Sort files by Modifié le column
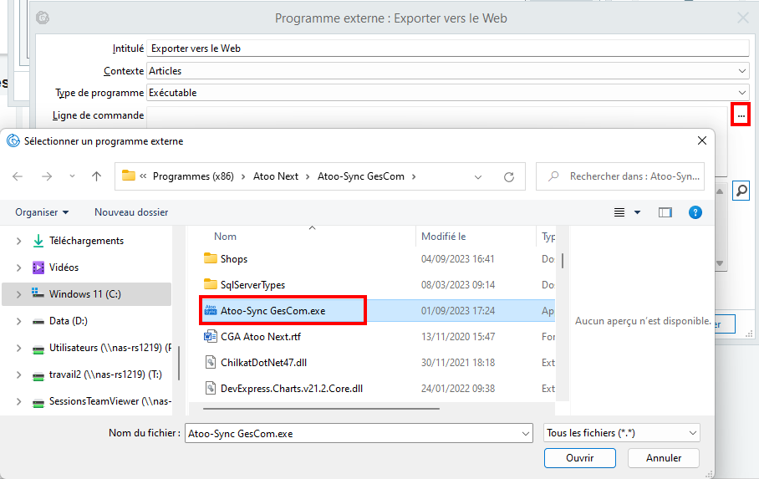Viewport: 759px width, 479px height. [443, 237]
